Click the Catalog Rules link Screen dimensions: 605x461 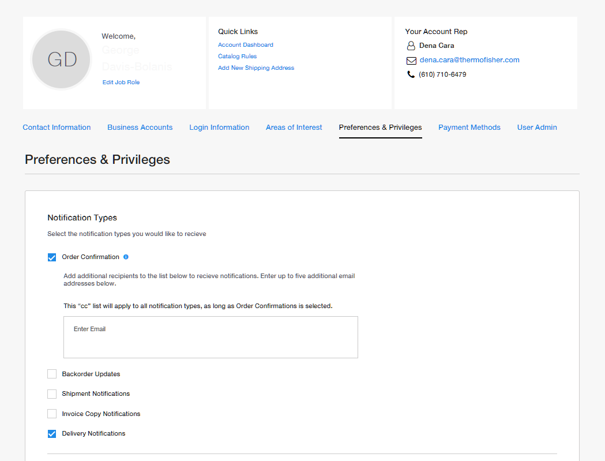[237, 56]
